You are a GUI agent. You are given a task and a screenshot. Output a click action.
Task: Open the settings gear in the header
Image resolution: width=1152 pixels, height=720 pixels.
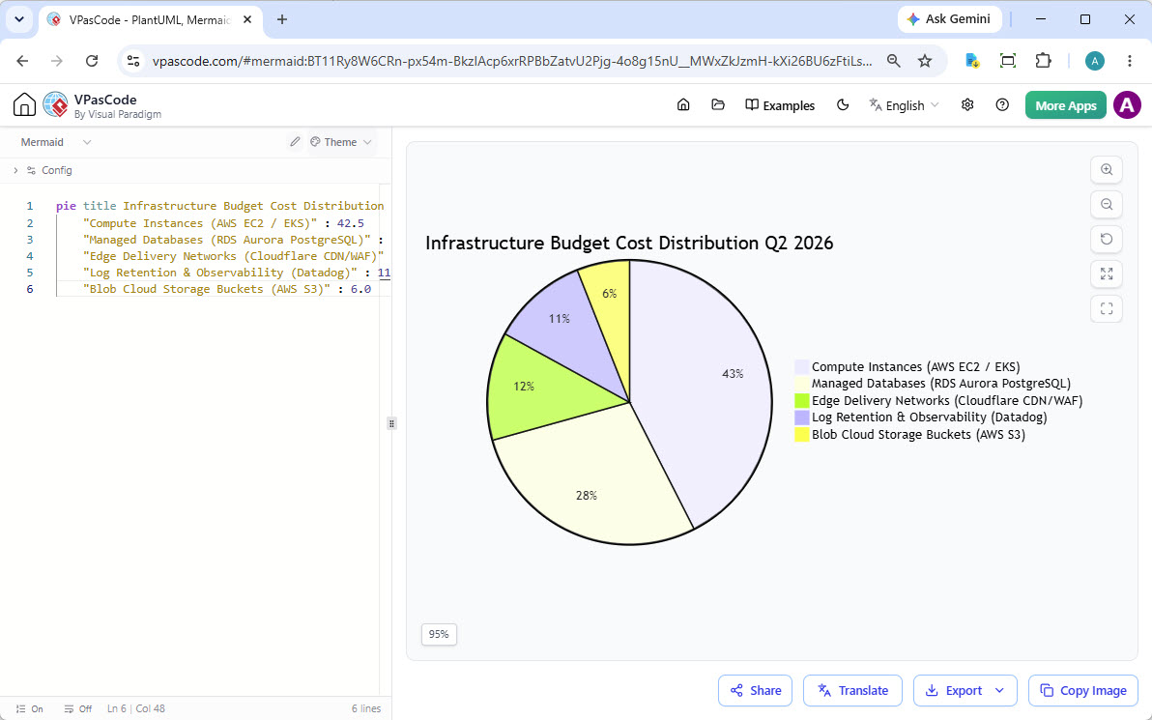(967, 105)
